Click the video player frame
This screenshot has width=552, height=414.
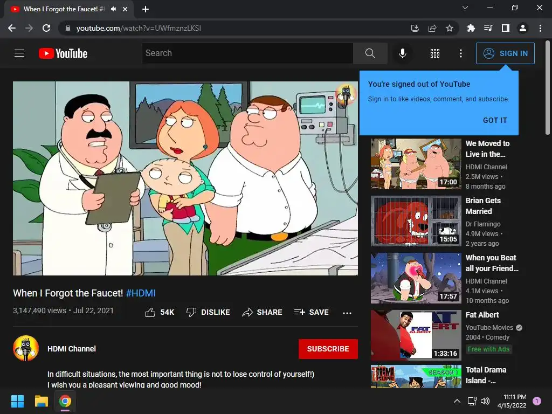pos(185,178)
